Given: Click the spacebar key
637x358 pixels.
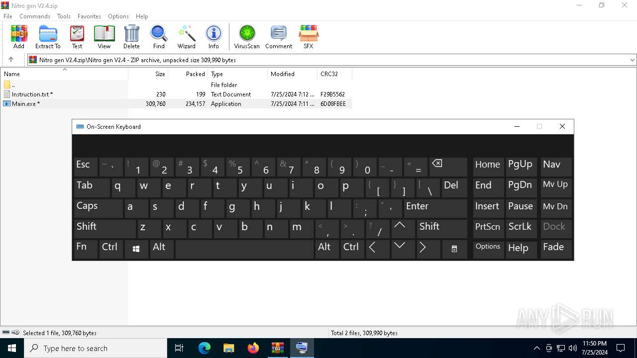Looking at the screenshot, I should (244, 249).
